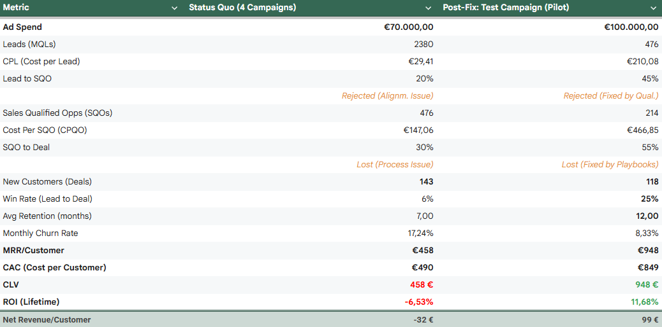Select the 214 SQOs cell

(652, 113)
